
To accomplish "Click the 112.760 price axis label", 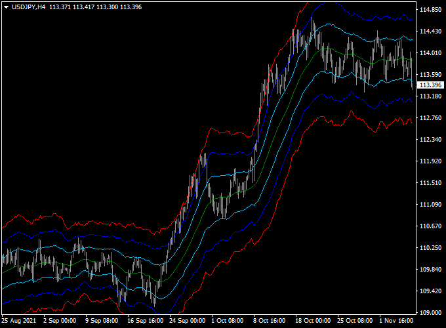I will pos(430,118).
